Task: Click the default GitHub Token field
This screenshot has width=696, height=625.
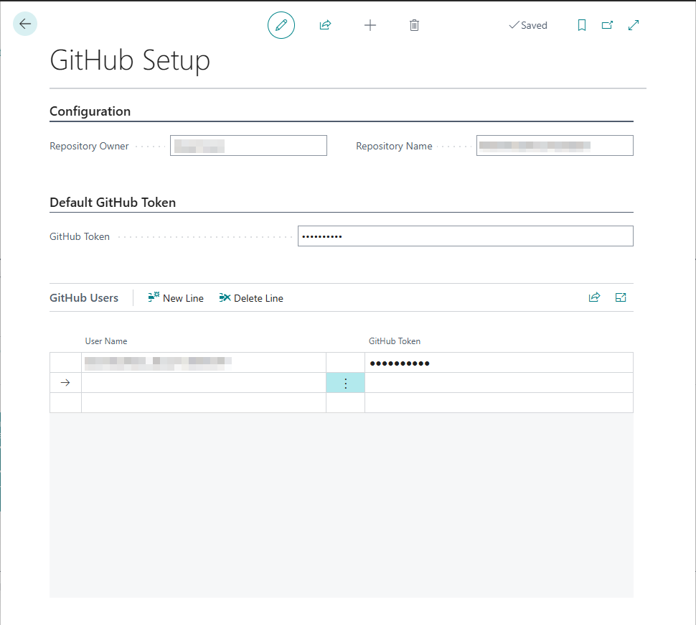Action: click(465, 236)
